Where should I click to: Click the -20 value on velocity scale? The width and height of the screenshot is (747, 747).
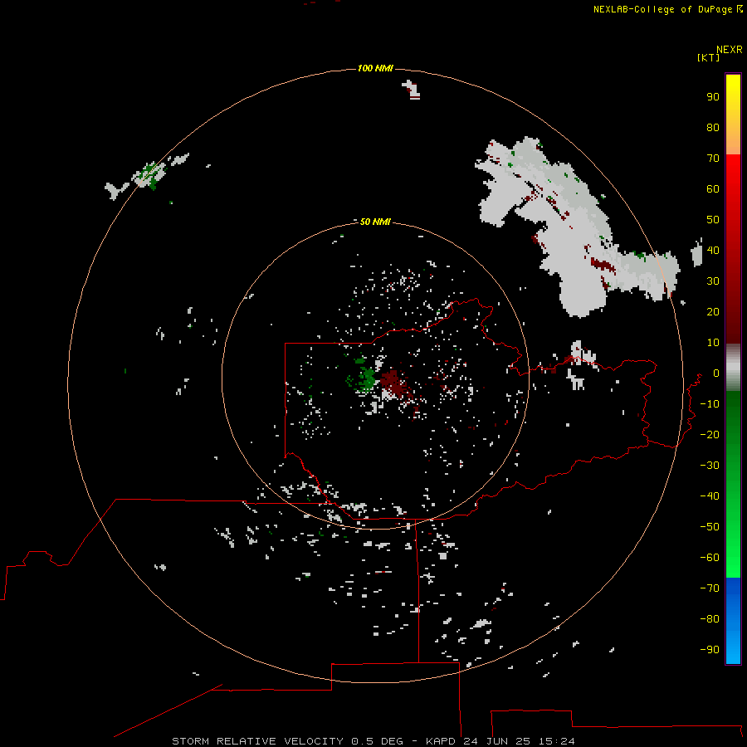(710, 435)
